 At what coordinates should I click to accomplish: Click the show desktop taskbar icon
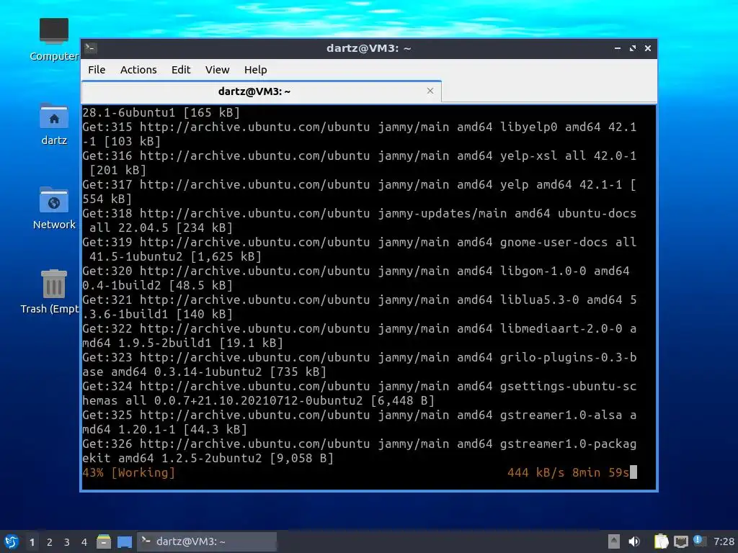pyautogui.click(x=125, y=541)
